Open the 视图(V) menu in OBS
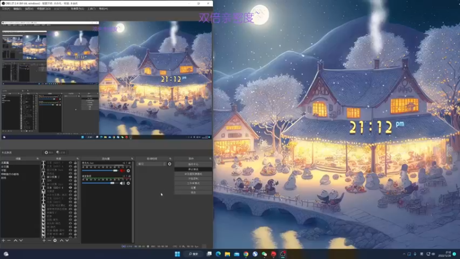This screenshot has height=259, width=460. [x=29, y=9]
